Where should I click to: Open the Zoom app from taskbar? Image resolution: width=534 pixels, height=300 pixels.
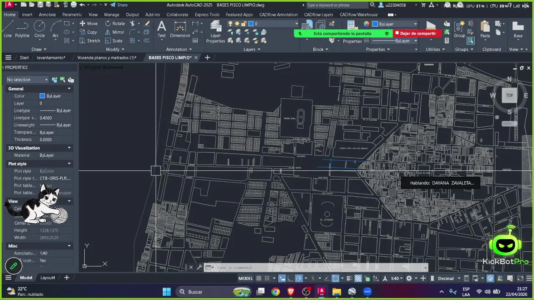[x=367, y=292]
